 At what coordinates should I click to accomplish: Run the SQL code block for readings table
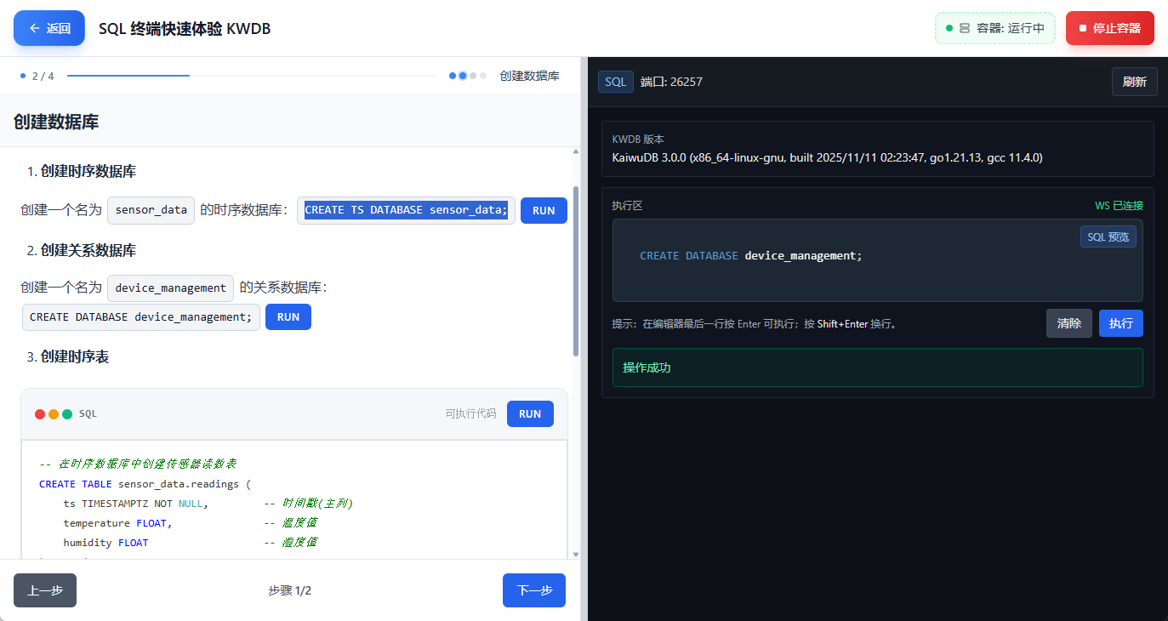(x=530, y=414)
